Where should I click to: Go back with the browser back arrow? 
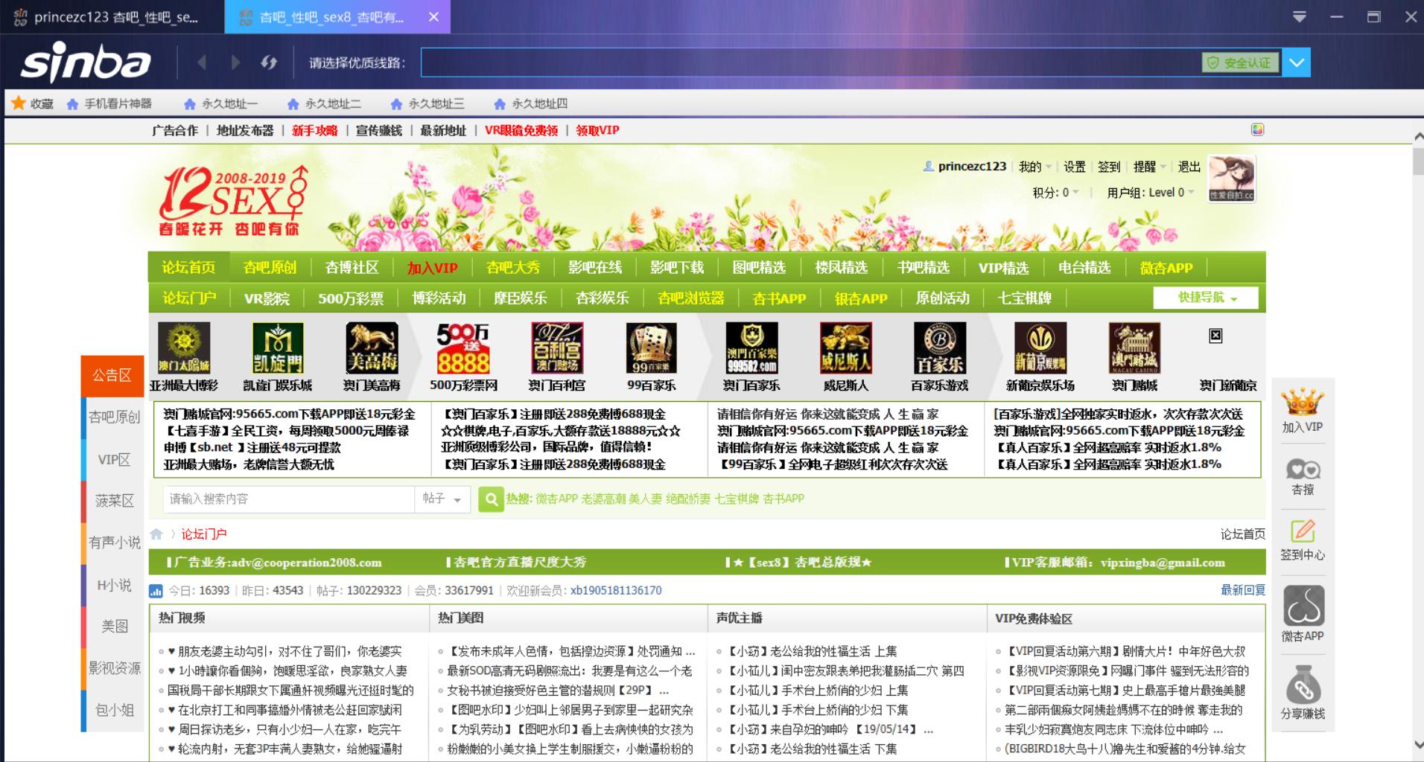tap(202, 63)
